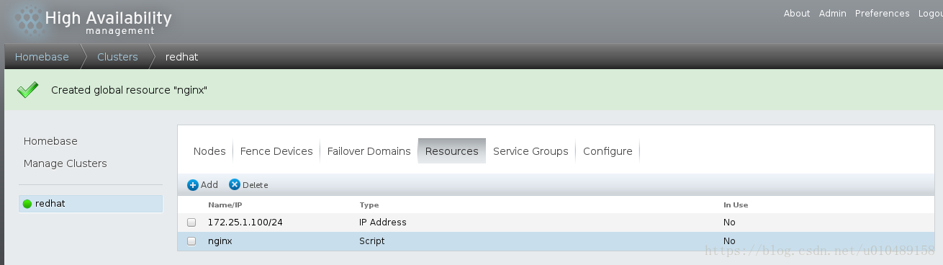This screenshot has width=943, height=265.
Task: Open Manage Clusters in the sidebar
Action: click(65, 163)
